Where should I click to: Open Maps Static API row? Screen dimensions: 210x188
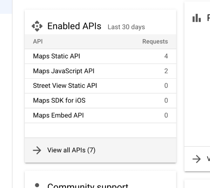100,56
